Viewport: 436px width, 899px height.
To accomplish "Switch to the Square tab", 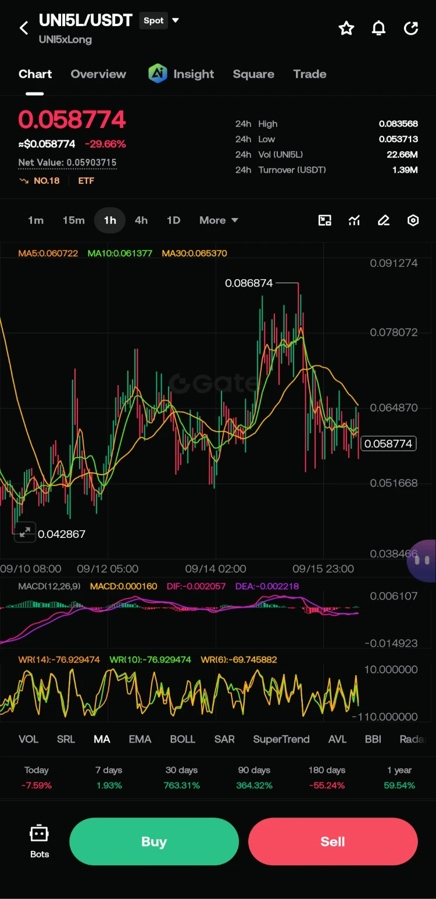I will tap(253, 74).
